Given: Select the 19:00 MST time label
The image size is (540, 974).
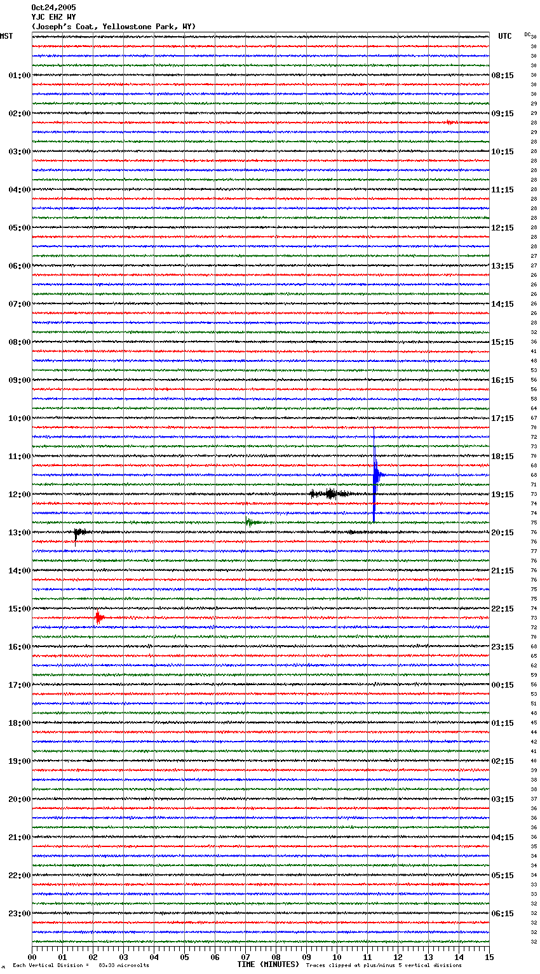Looking at the screenshot, I should click(x=20, y=761).
